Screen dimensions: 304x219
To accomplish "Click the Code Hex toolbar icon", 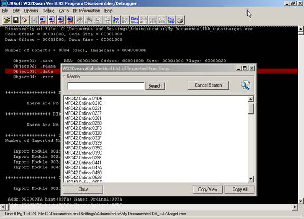I will 144,20.
